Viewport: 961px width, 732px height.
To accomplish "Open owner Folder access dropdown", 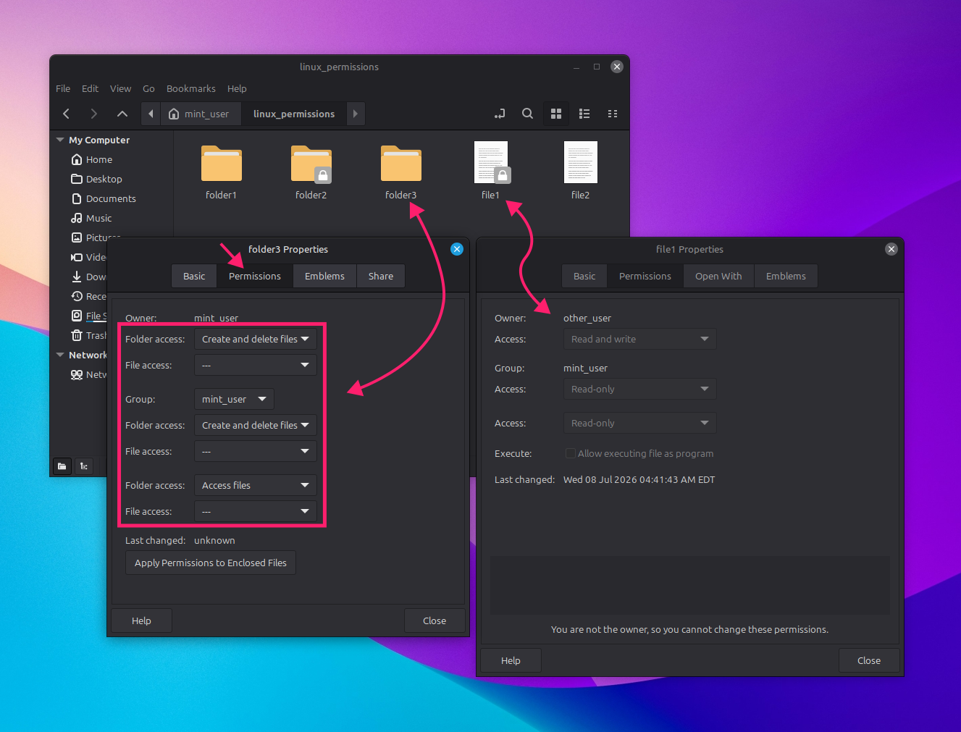I will 255,339.
